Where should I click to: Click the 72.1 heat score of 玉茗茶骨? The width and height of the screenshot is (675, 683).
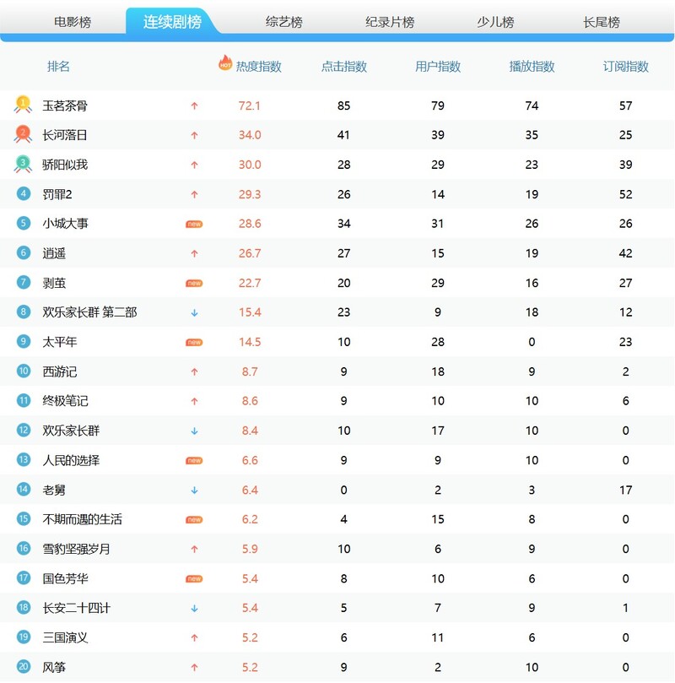[x=250, y=106]
